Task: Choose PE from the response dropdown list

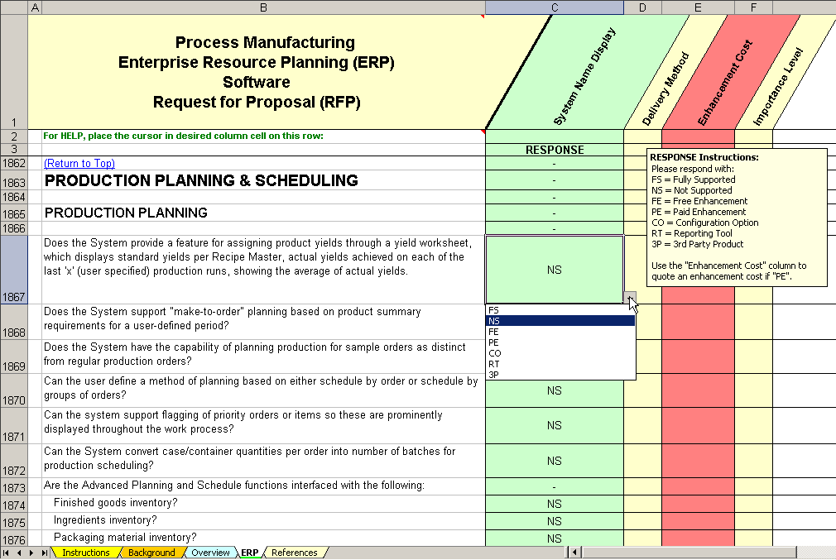Action: [560, 342]
